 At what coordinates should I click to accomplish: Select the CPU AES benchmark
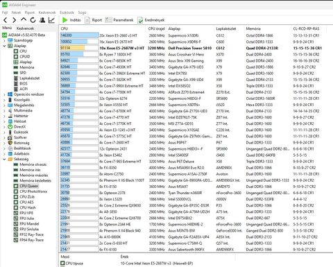pyautogui.click(x=24, y=202)
